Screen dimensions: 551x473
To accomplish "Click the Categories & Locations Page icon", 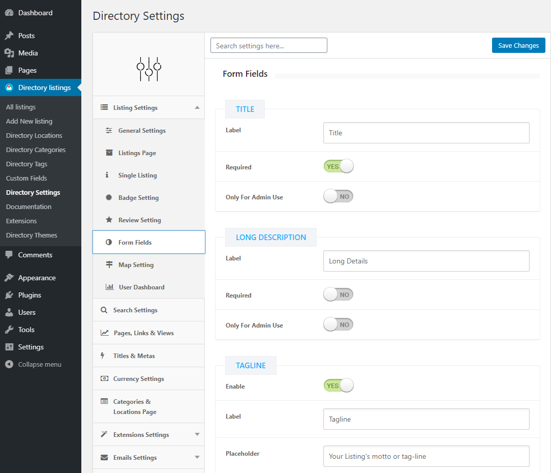I will click(x=104, y=401).
